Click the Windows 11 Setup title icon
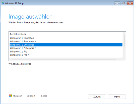This screenshot has height=104, width=134. pyautogui.click(x=3, y=3)
